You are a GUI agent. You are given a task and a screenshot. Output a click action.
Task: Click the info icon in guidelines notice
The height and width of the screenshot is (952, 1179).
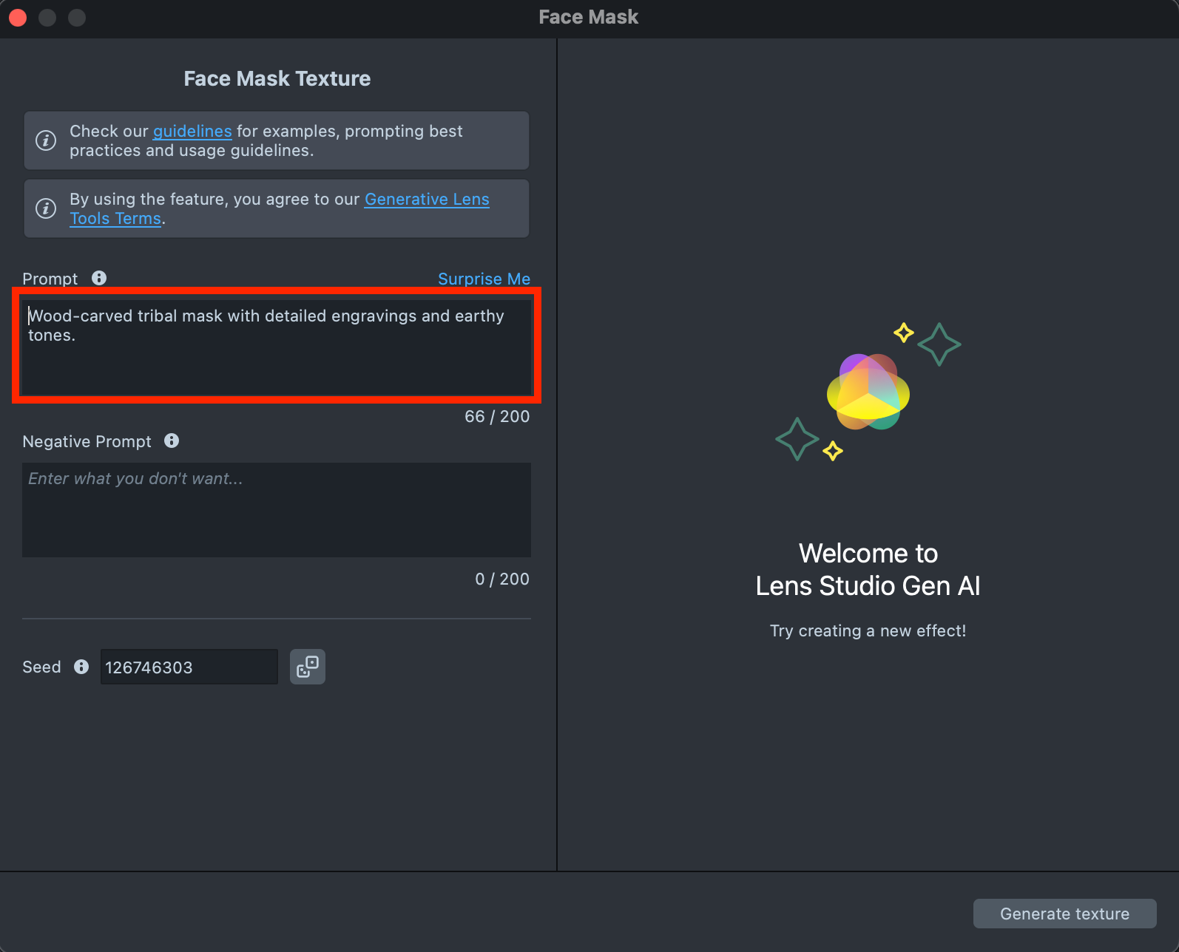pos(46,140)
